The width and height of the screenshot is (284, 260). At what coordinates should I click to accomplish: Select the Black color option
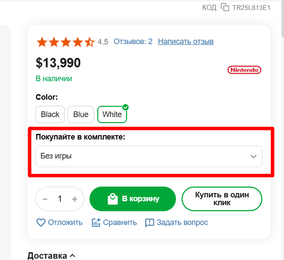pos(50,114)
